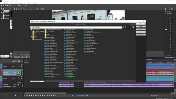Click the New project toolbar icon
The width and height of the screenshot is (176, 99).
coord(1,5)
